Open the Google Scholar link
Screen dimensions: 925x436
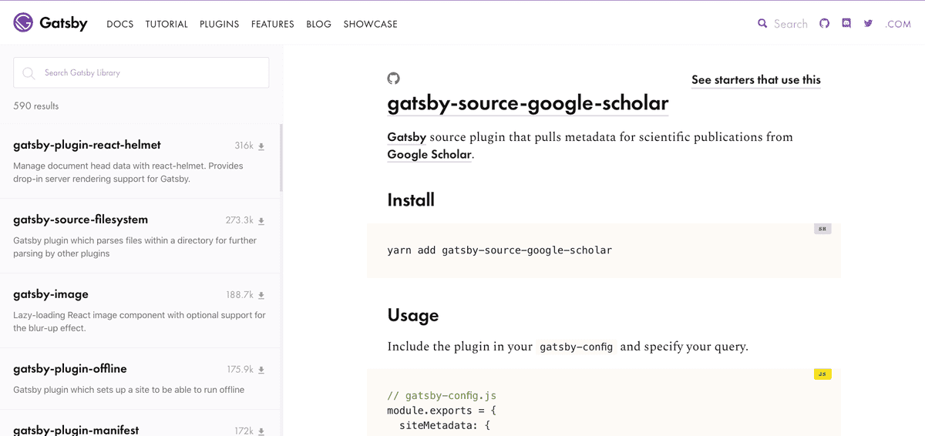429,155
